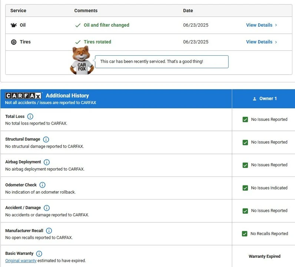The width and height of the screenshot is (295, 267).
Task: Click the Accident / Damage green check box
Action: (x=245, y=211)
